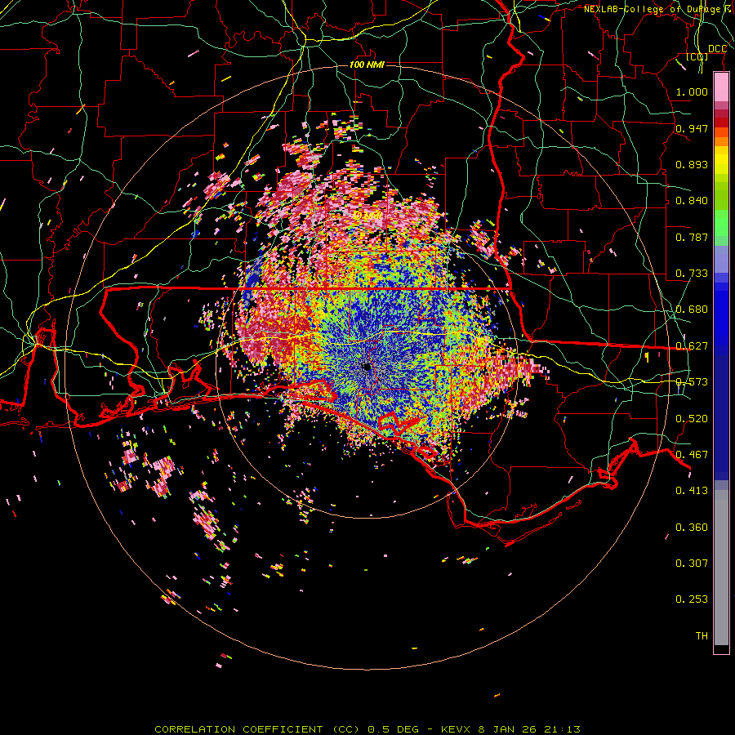735x735 pixels.
Task: Click the black radar site dot at the center
Action: [x=367, y=367]
